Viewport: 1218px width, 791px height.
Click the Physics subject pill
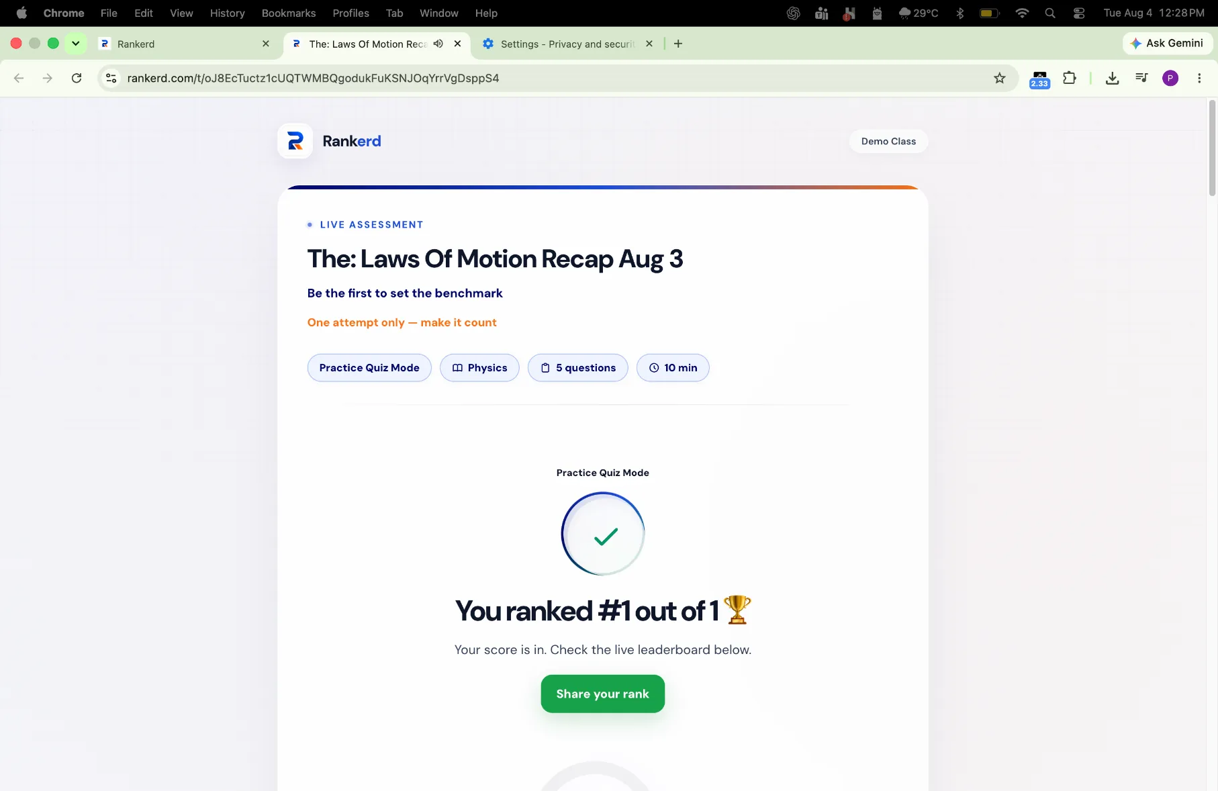click(x=479, y=368)
